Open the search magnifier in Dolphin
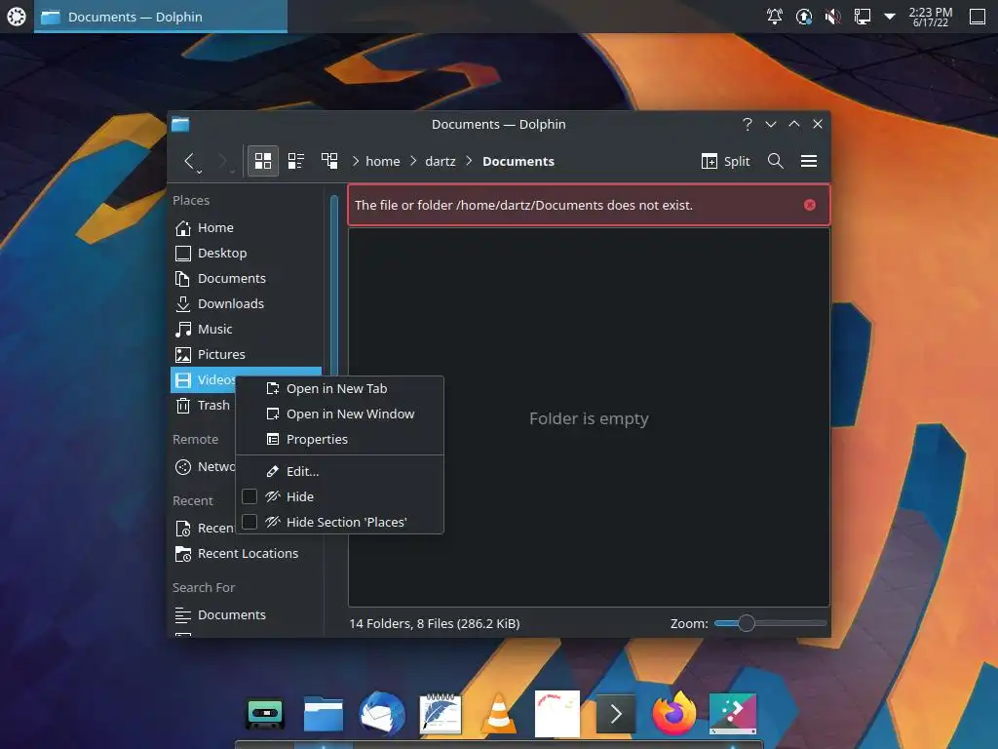The image size is (998, 749). [x=775, y=161]
